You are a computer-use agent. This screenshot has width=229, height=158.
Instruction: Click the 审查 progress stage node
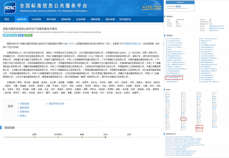81,137
